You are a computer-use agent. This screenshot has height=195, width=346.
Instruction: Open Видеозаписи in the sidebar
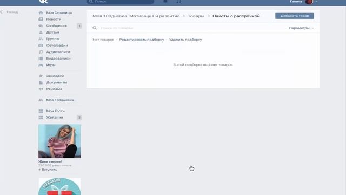pyautogui.click(x=58, y=58)
